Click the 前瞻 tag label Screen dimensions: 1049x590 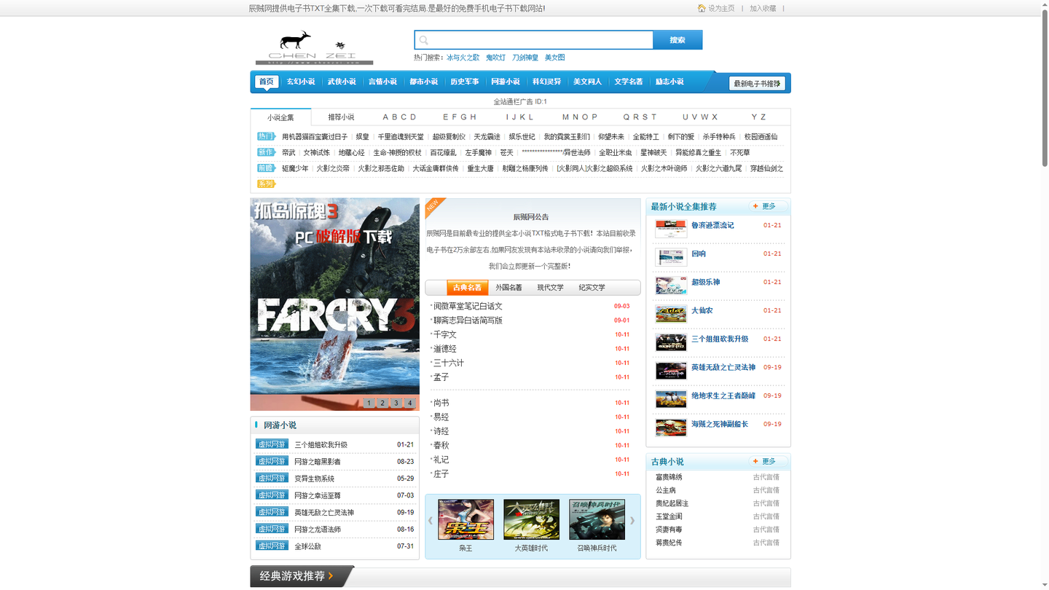tap(266, 168)
